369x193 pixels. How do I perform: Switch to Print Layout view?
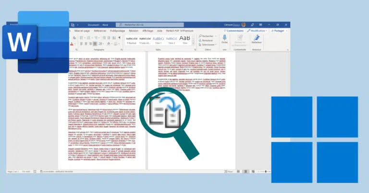point(246,171)
